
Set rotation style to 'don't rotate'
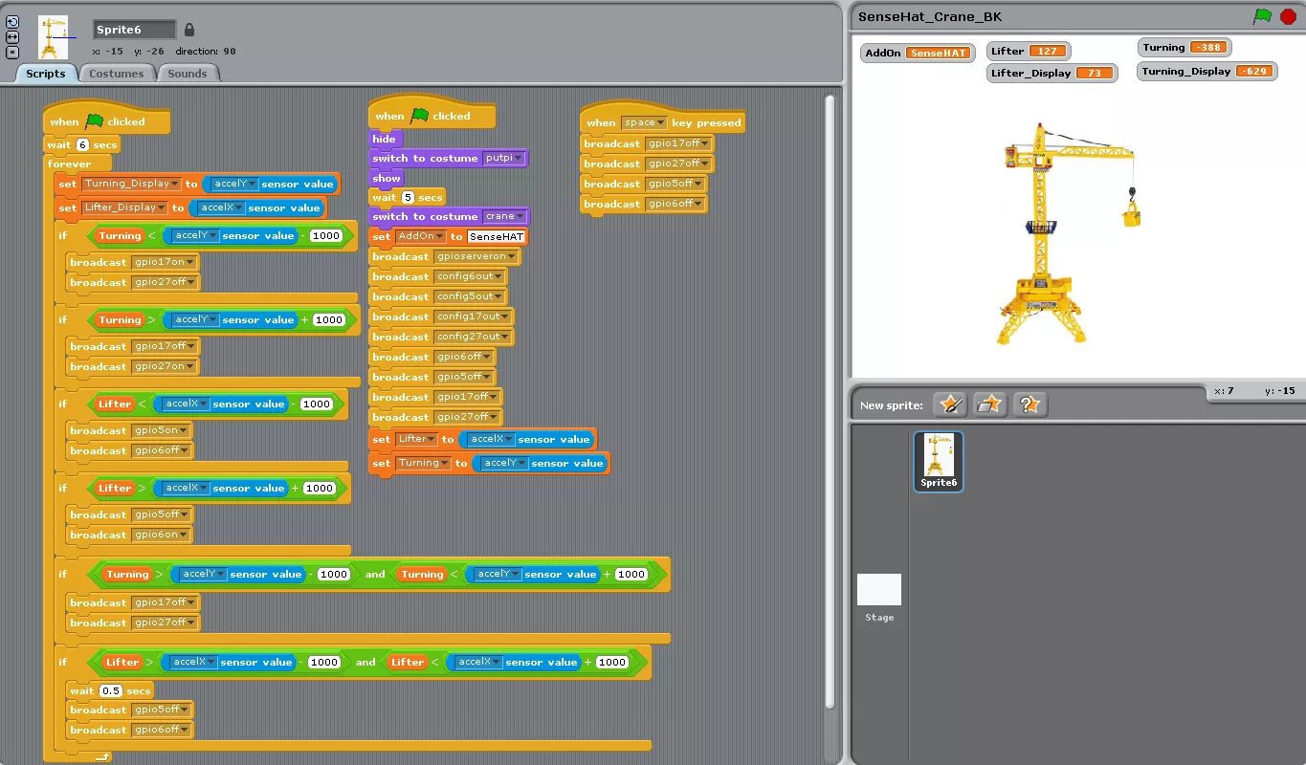point(12,52)
